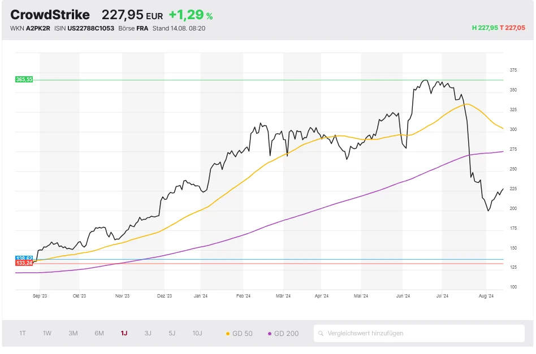This screenshot has width=536, height=354.
Task: Select the 1W time range
Action: coord(47,333)
